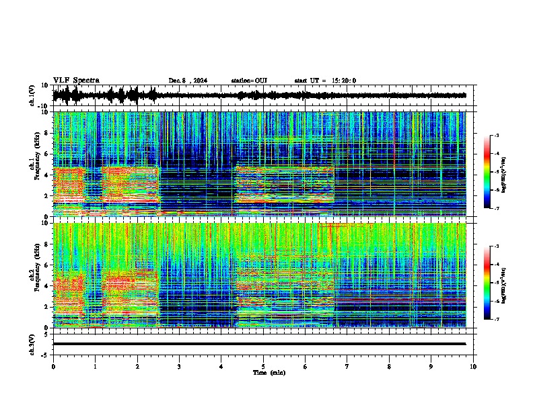Click the time axis tick label 9
The image size is (533, 411).
tap(431, 367)
